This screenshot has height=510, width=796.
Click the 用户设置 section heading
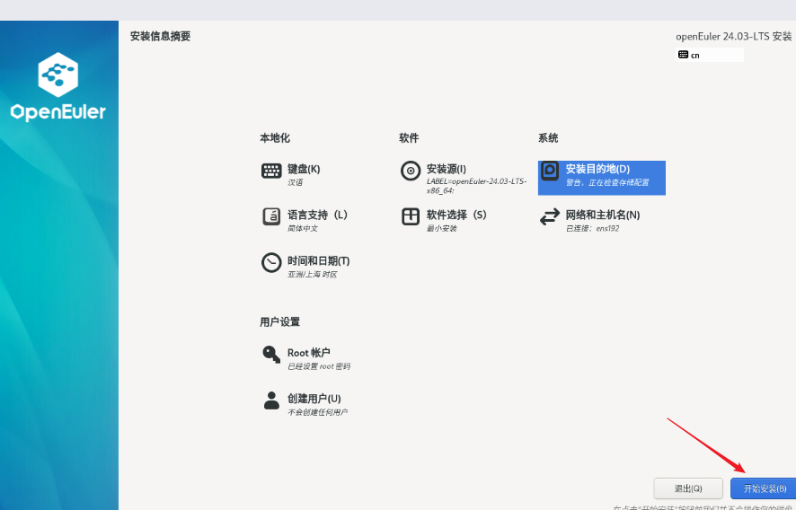point(280,321)
